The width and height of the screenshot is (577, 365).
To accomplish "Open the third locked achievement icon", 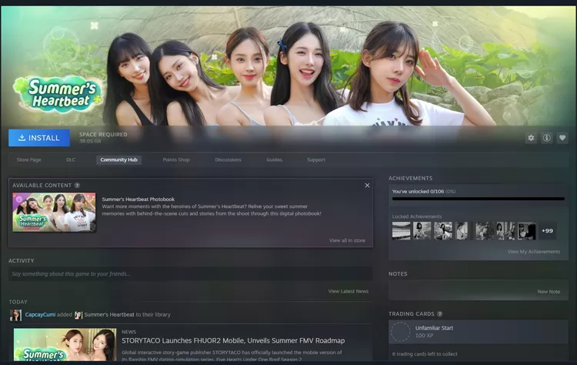I will coord(443,231).
